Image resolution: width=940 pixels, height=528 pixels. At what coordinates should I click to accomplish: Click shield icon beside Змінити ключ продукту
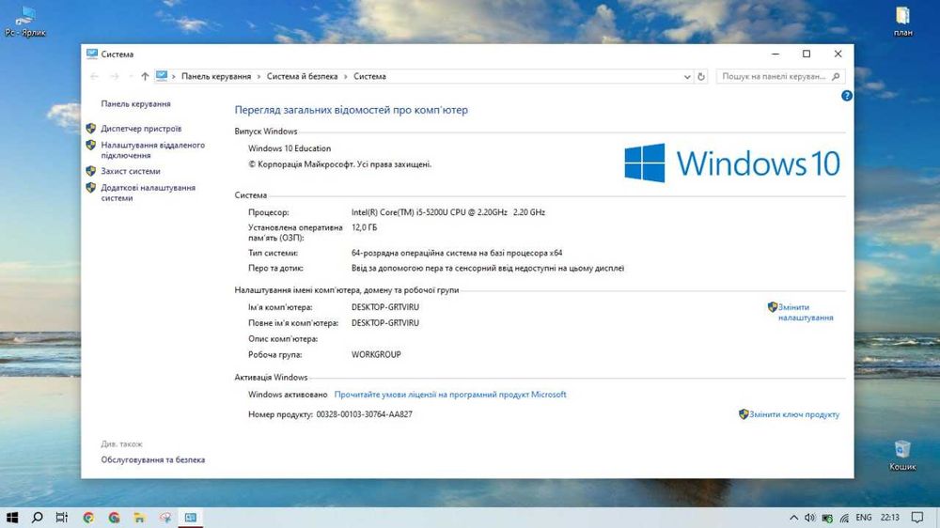(744, 414)
